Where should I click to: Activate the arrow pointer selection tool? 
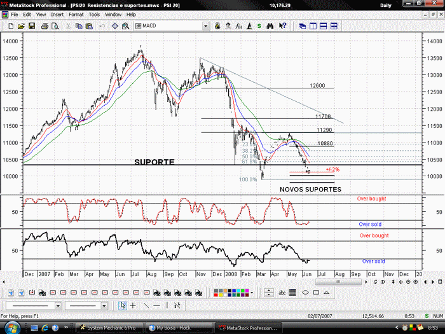(123, 305)
